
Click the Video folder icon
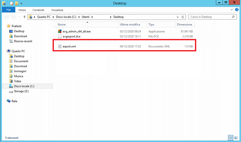tap(11, 81)
